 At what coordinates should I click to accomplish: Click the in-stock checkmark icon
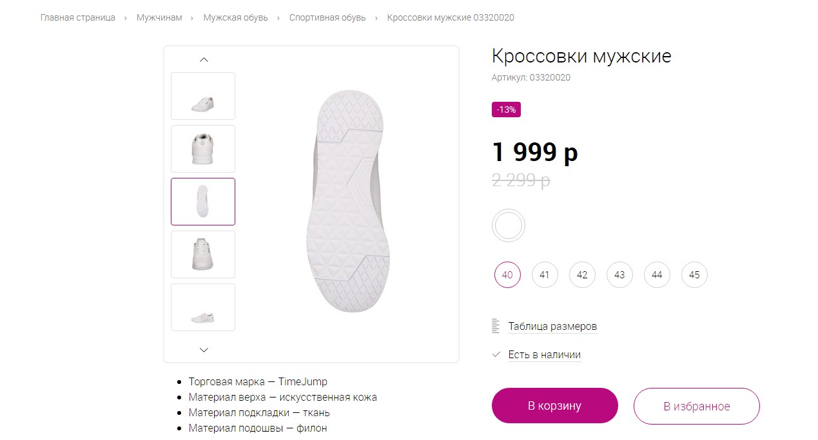(496, 354)
